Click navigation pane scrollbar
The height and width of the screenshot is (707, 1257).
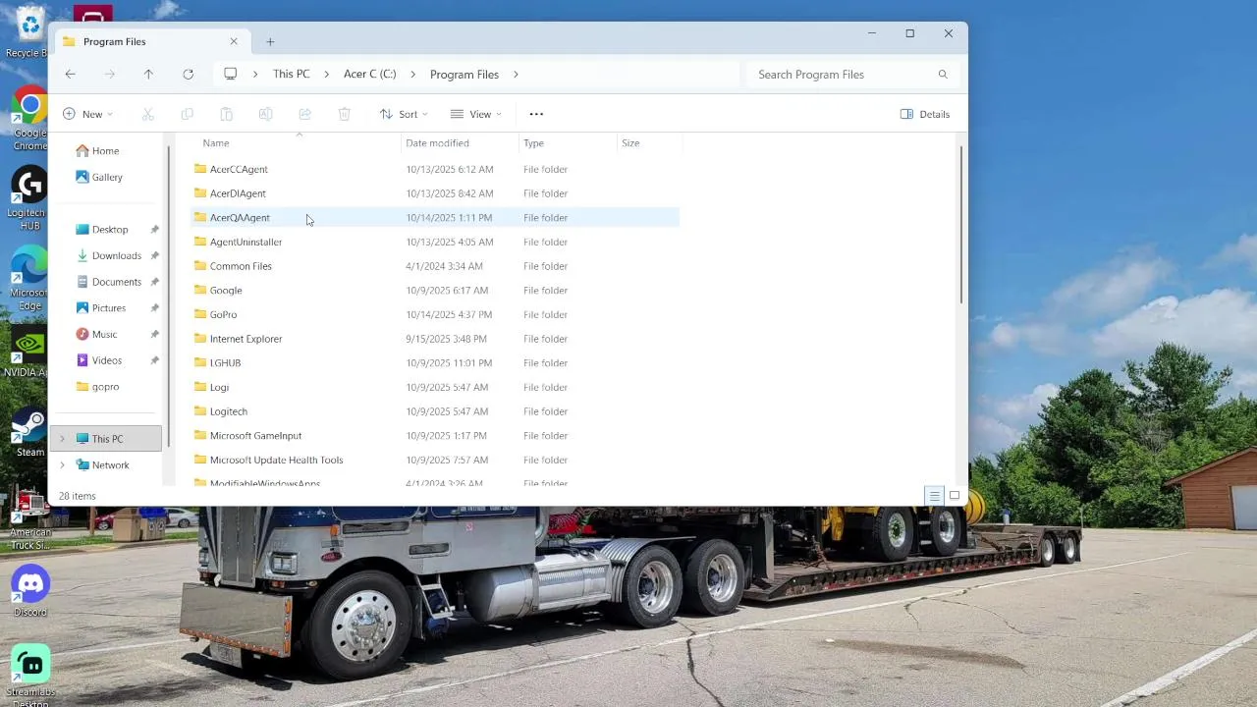(x=169, y=295)
